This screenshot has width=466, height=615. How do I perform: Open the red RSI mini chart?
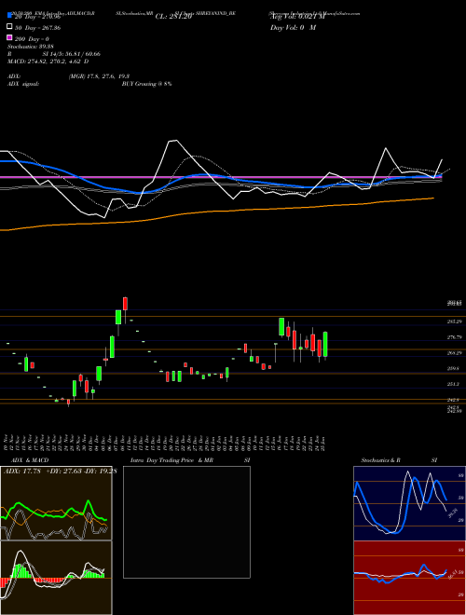(409, 578)
